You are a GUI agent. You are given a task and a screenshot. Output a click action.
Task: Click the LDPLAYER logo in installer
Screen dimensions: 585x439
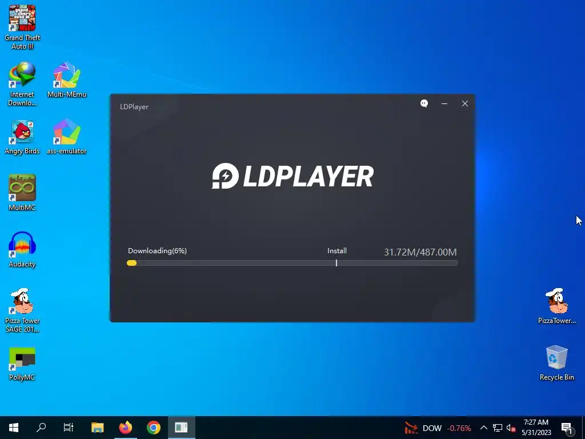pyautogui.click(x=292, y=176)
